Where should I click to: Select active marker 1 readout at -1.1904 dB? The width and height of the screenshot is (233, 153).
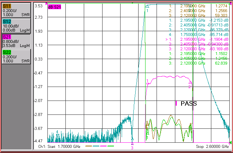pyautogui.click(x=197, y=39)
